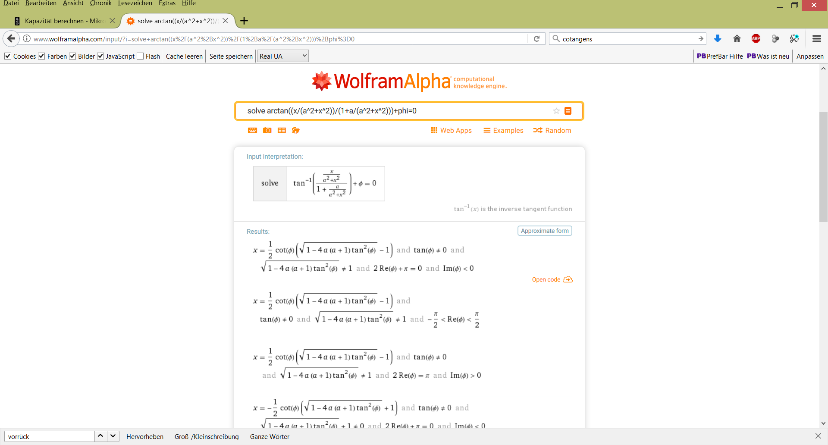Click scrollbar up arrow
The height and width of the screenshot is (445, 828).
(823, 68)
